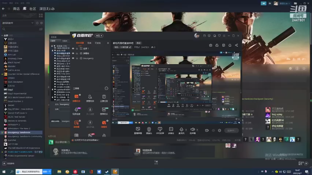This screenshot has height=175, width=312.
Task: Select the second scene tab in live companion
Action: point(89,43)
